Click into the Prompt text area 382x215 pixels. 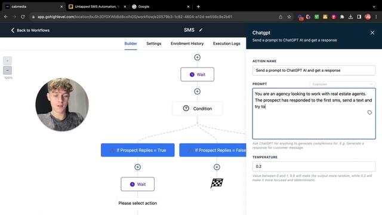pyautogui.click(x=314, y=113)
